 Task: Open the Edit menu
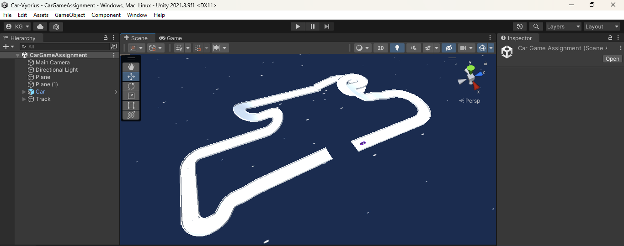coord(22,15)
